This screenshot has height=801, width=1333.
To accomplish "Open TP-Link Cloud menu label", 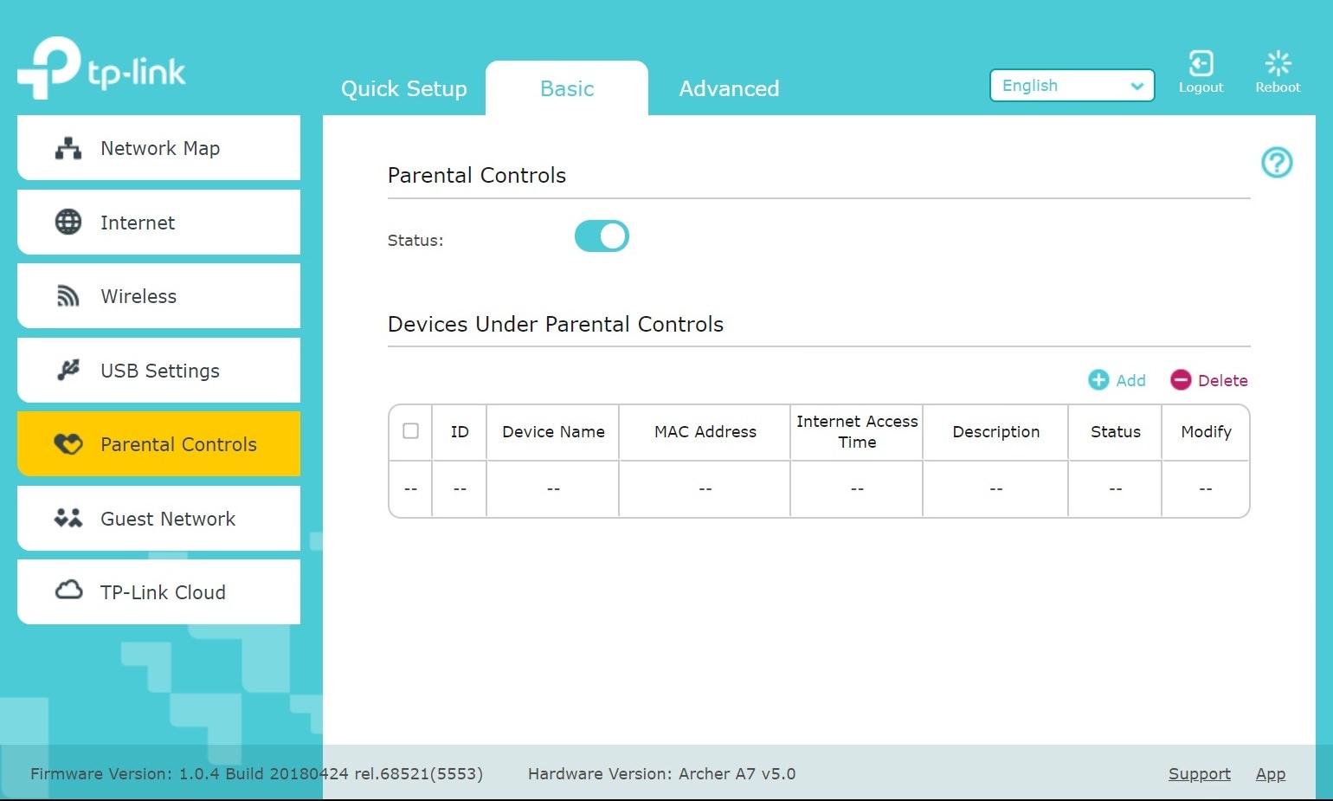I will coord(163,592).
